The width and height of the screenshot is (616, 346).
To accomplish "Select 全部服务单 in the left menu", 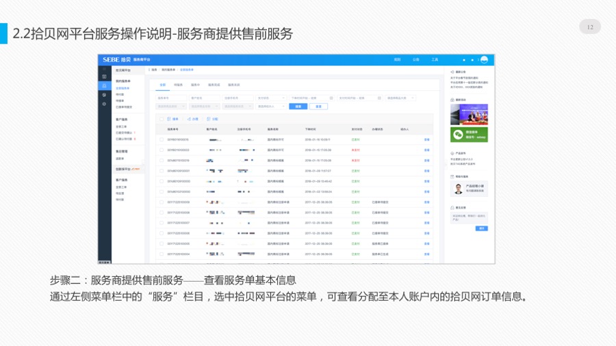I will pos(123,88).
